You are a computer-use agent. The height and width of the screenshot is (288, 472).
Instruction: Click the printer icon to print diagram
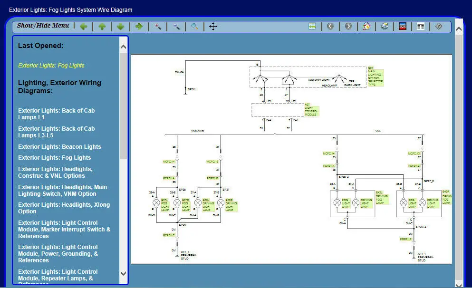click(x=385, y=27)
